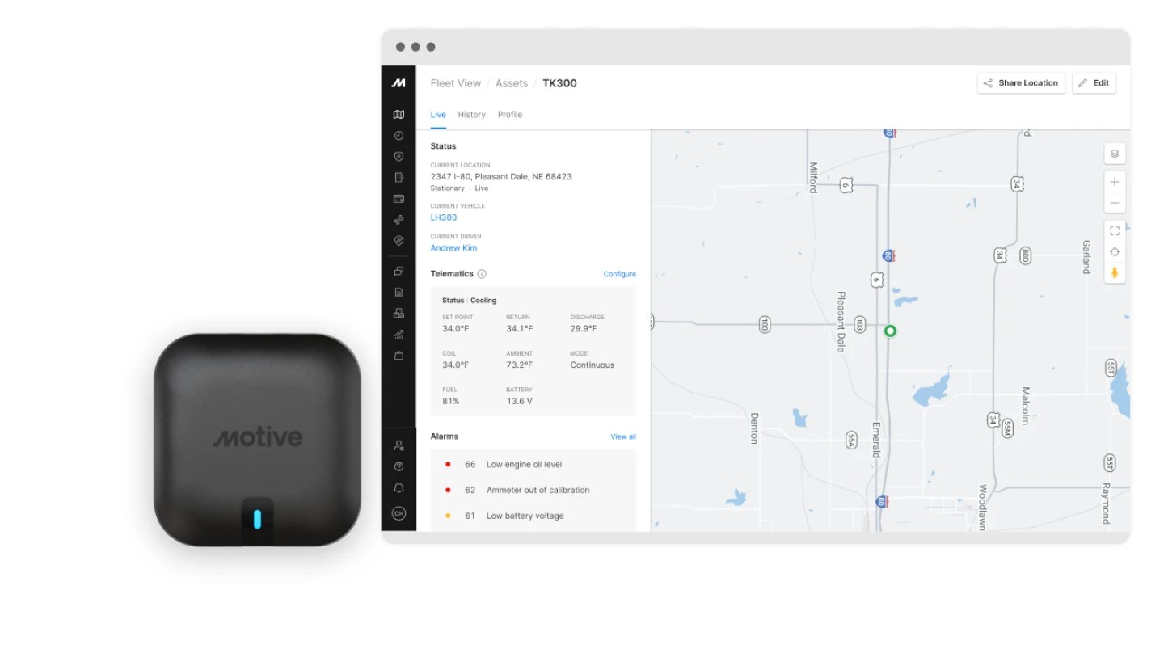The width and height of the screenshot is (1164, 645).
Task: Expand the Alarms list via View all
Action: (622, 436)
